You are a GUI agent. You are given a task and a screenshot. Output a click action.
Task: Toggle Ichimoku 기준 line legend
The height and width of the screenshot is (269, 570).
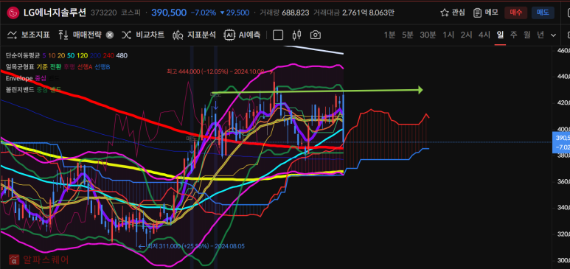pos(42,67)
